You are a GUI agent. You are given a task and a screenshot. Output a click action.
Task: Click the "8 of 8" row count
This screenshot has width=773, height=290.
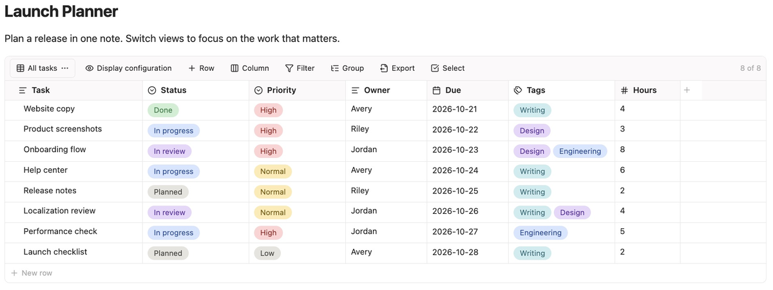(750, 68)
